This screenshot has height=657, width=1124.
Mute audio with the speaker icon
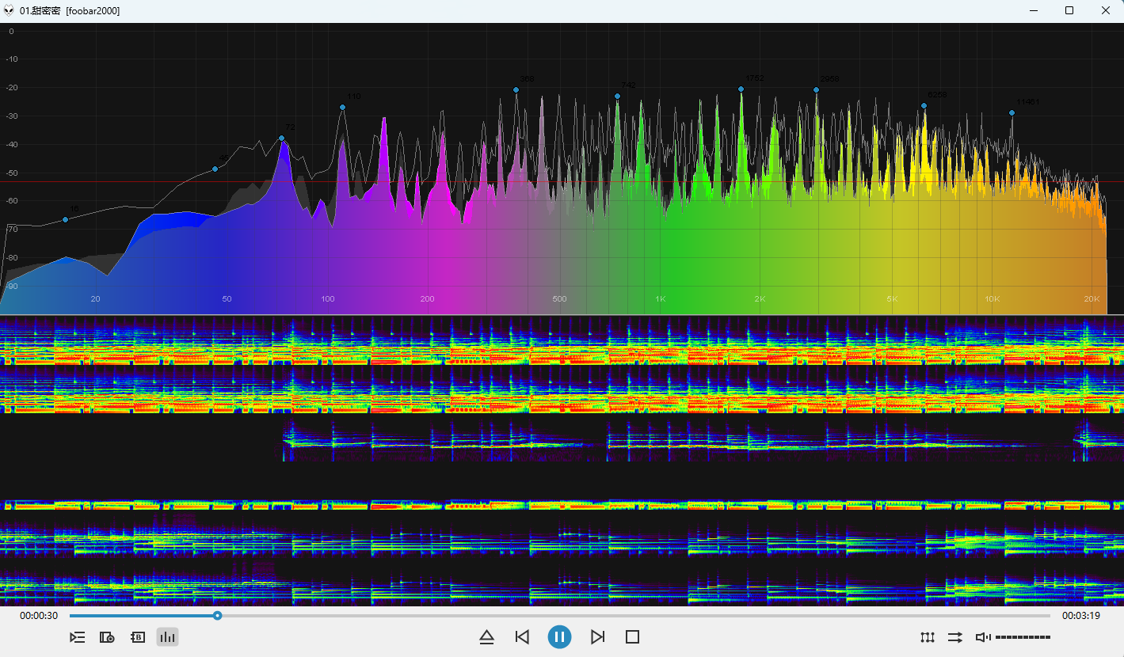pos(983,637)
